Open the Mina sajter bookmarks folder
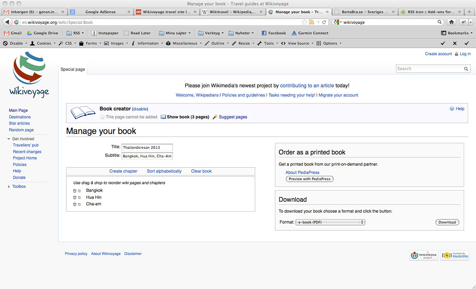The width and height of the screenshot is (476, 289). point(175,33)
